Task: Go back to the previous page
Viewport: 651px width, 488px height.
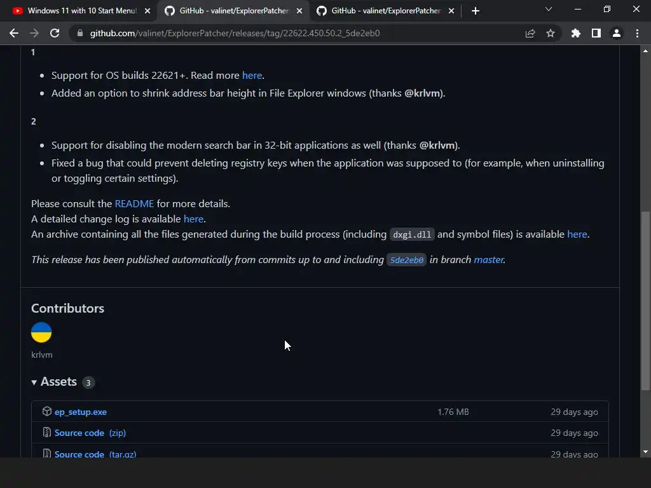Action: tap(14, 33)
